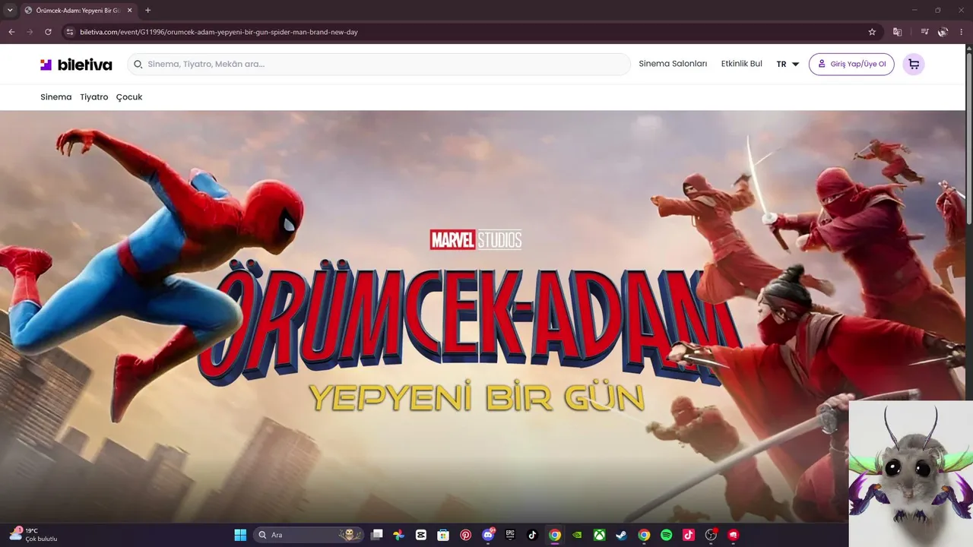Open Steam from the taskbar

coord(622,535)
